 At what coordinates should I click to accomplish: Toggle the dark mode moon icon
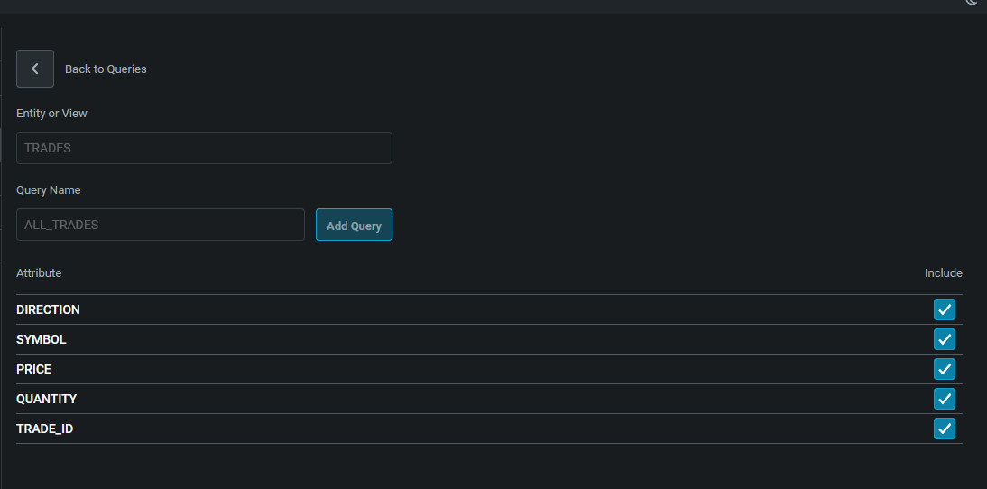click(972, 2)
